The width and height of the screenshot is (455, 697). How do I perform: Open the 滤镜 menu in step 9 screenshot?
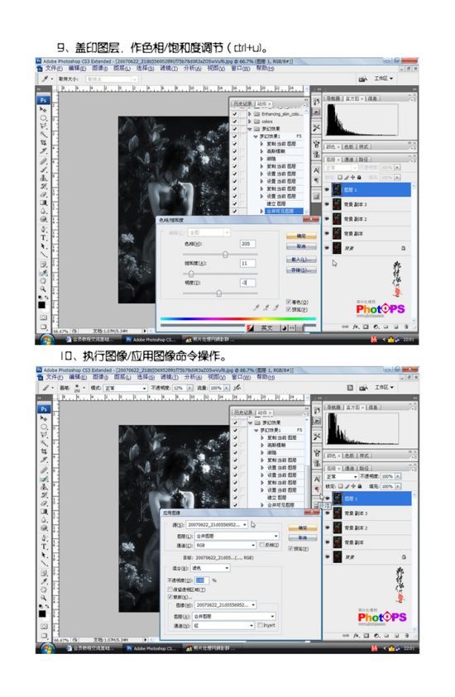(x=169, y=68)
